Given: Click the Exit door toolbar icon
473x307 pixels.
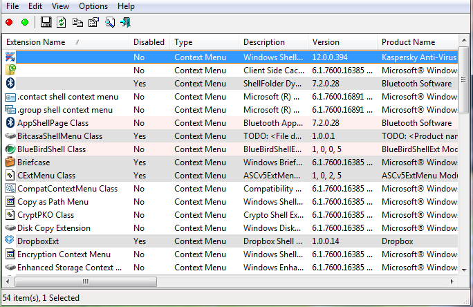Looking at the screenshot, I should click(x=125, y=22).
